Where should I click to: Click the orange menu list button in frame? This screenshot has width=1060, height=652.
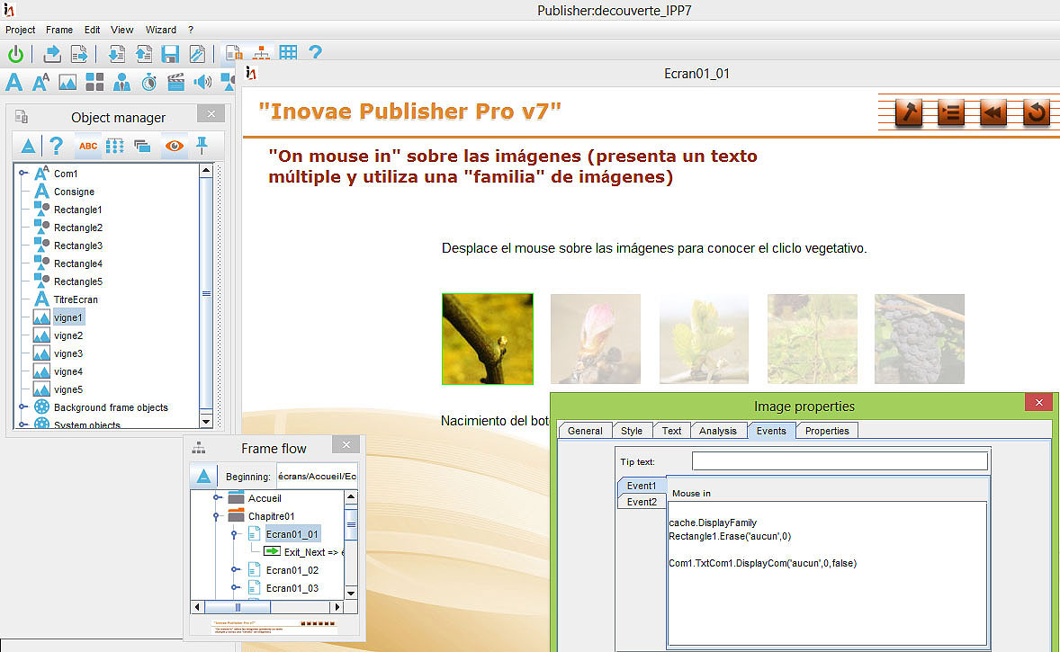(x=951, y=112)
